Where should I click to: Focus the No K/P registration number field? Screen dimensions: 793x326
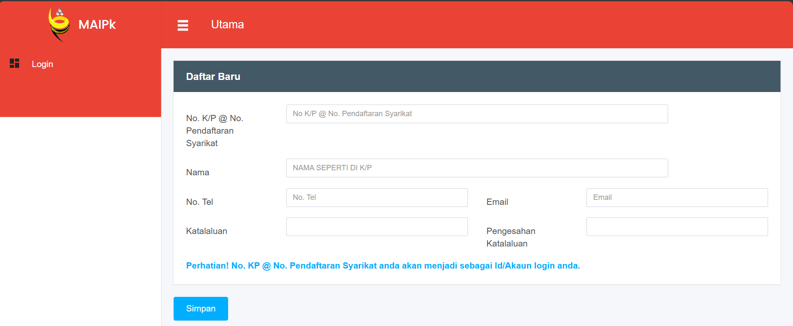pyautogui.click(x=477, y=114)
